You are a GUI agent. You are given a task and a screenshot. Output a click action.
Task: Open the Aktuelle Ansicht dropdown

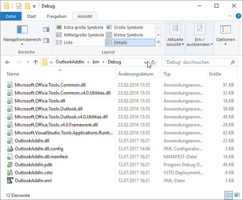[175, 38]
